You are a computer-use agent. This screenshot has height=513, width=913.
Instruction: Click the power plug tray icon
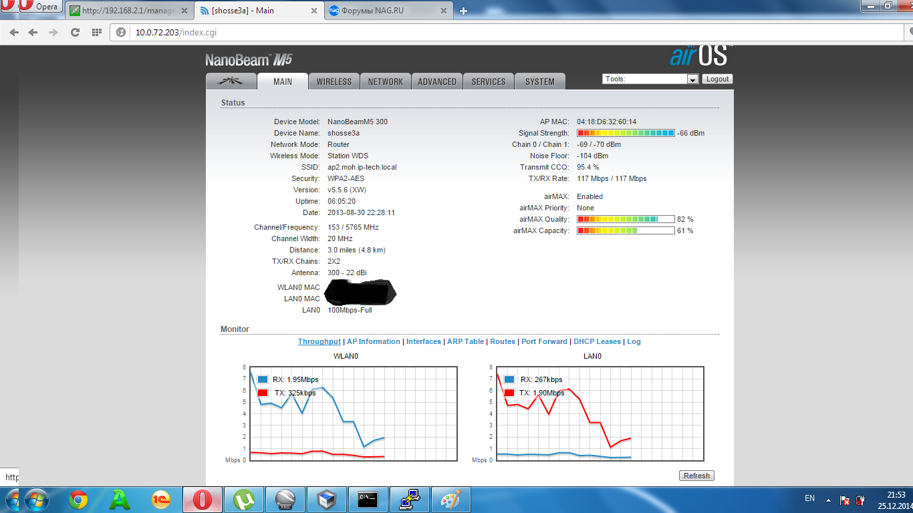[x=861, y=500]
